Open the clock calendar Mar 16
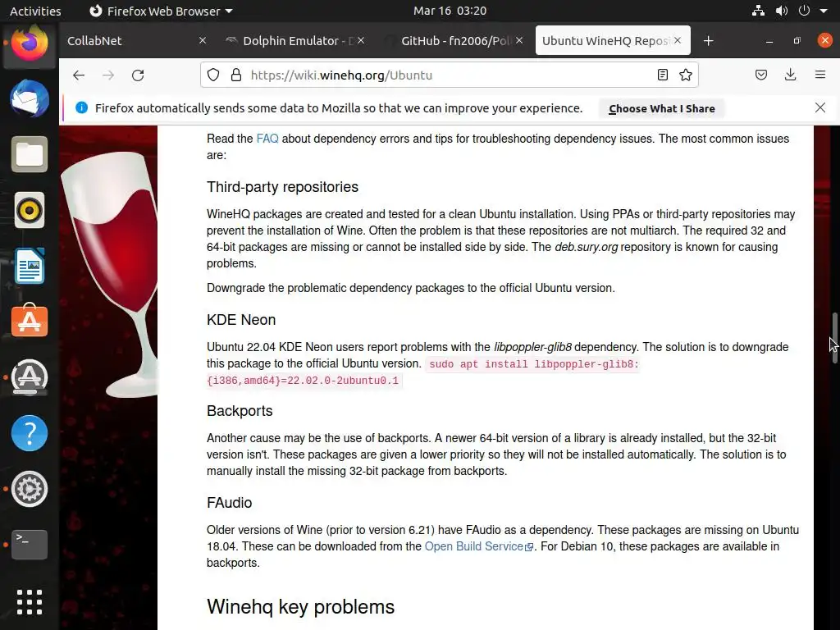Image resolution: width=840 pixels, height=630 pixels. [x=450, y=11]
